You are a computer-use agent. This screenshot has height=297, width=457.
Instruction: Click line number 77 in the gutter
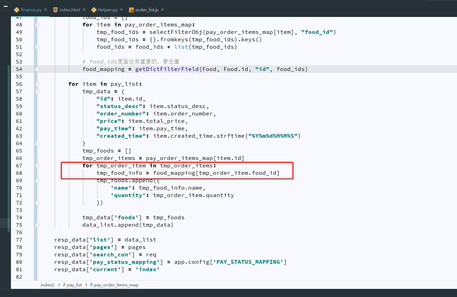19,239
